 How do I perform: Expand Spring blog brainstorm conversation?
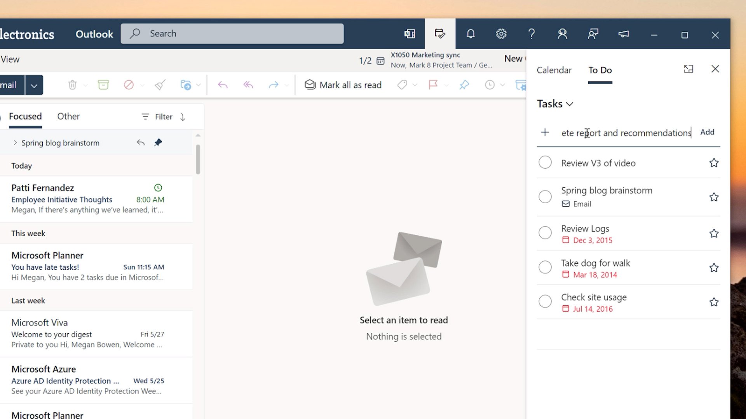pos(15,143)
